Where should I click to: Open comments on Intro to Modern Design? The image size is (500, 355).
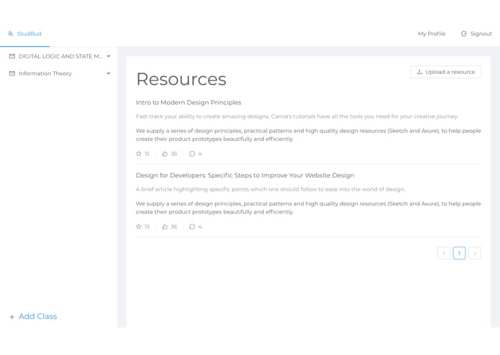(x=192, y=154)
